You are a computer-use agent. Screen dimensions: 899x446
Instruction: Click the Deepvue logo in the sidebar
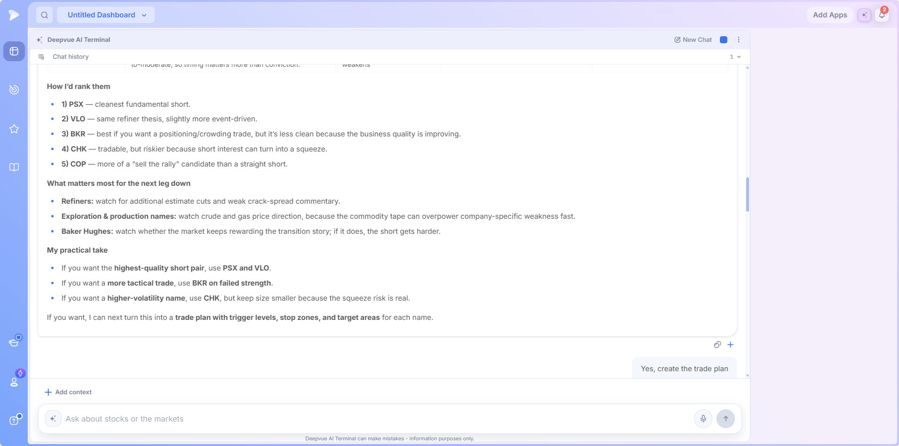pyautogui.click(x=14, y=15)
